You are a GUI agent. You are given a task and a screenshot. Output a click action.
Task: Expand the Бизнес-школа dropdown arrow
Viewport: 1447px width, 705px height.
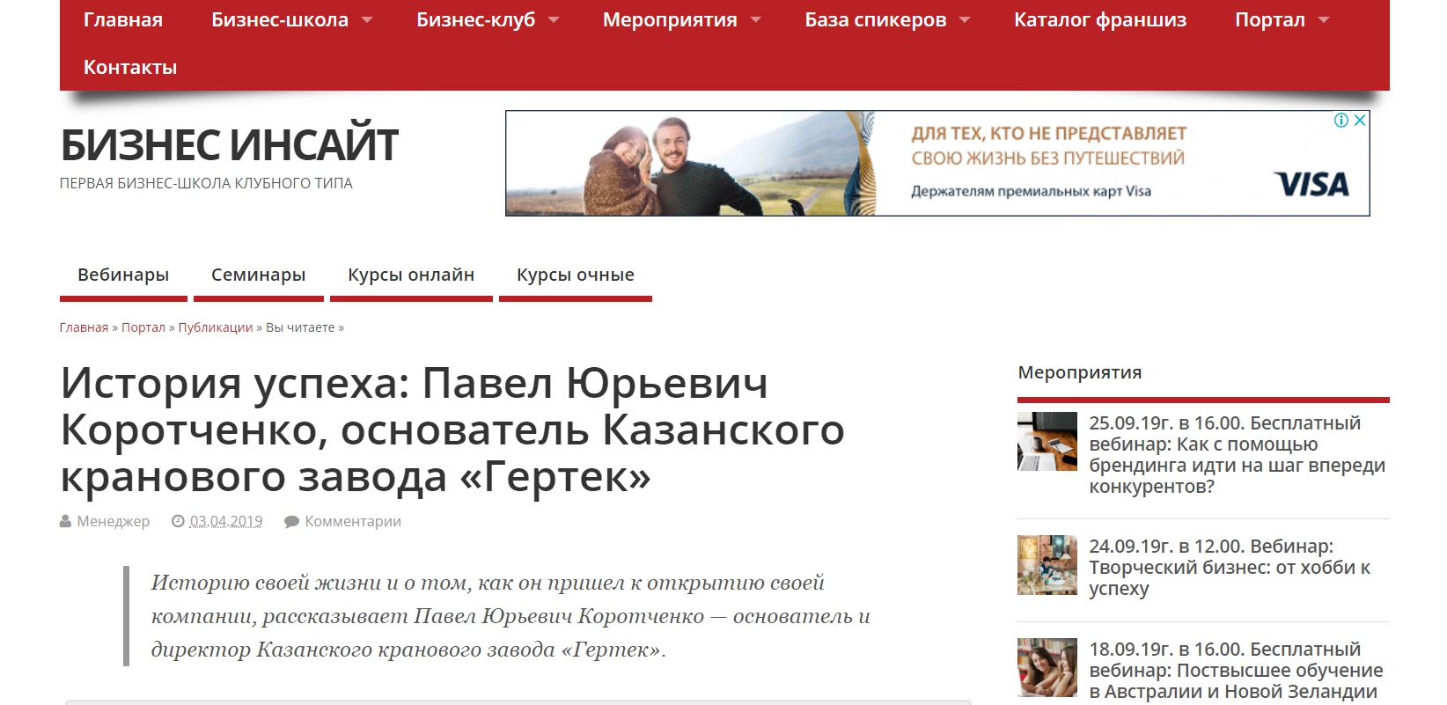tap(367, 20)
